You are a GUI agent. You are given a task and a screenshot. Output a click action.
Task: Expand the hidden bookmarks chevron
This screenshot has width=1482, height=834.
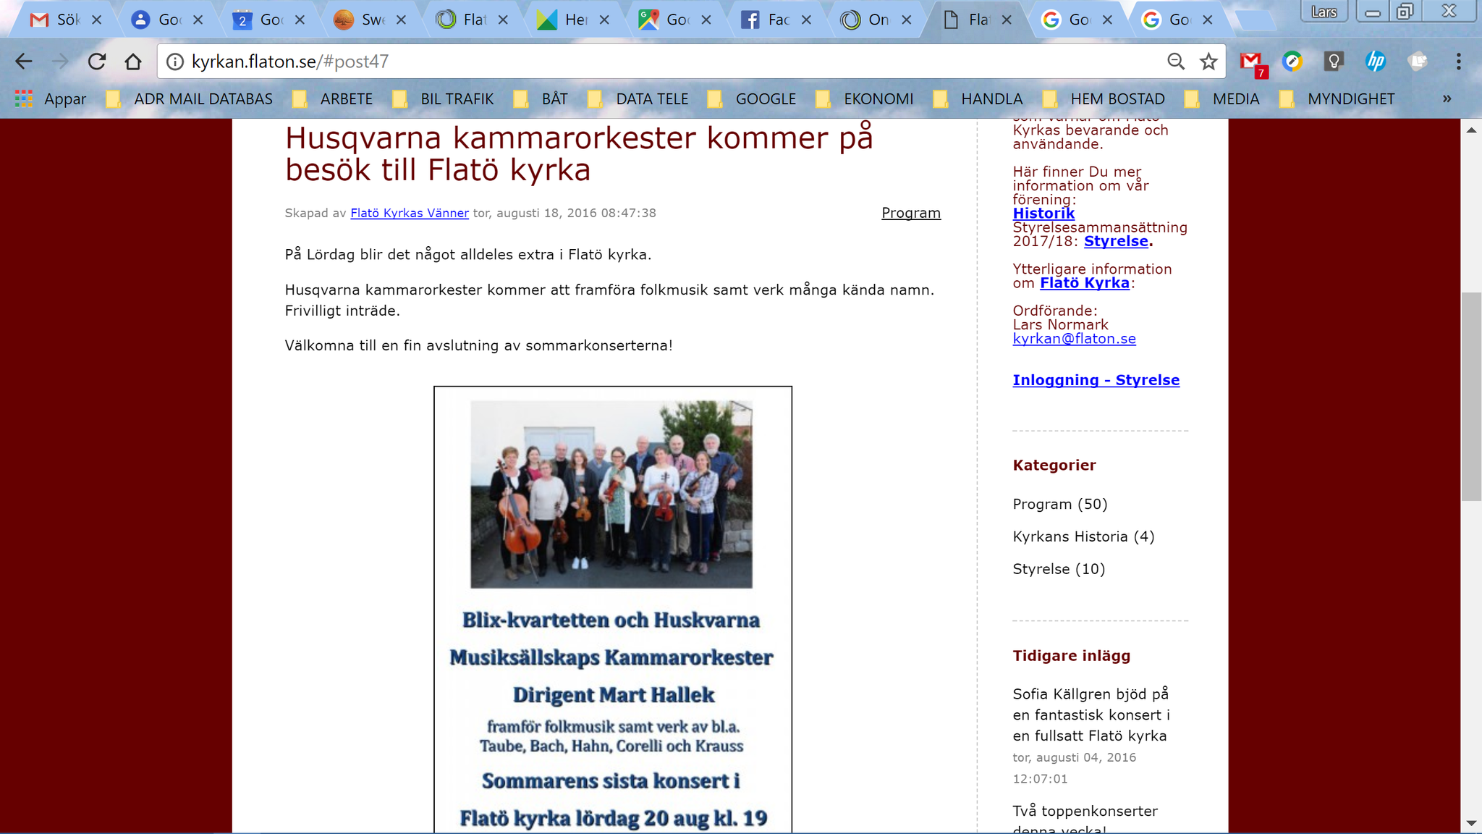1447,98
